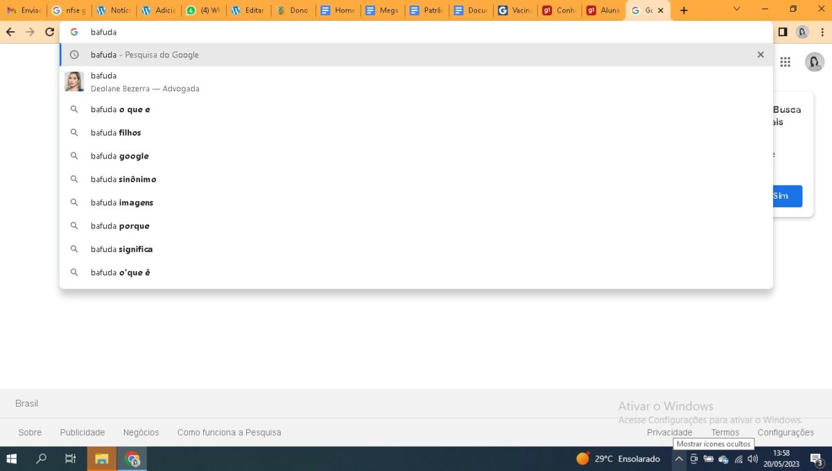Open the 'Termos' footer link

pos(725,432)
